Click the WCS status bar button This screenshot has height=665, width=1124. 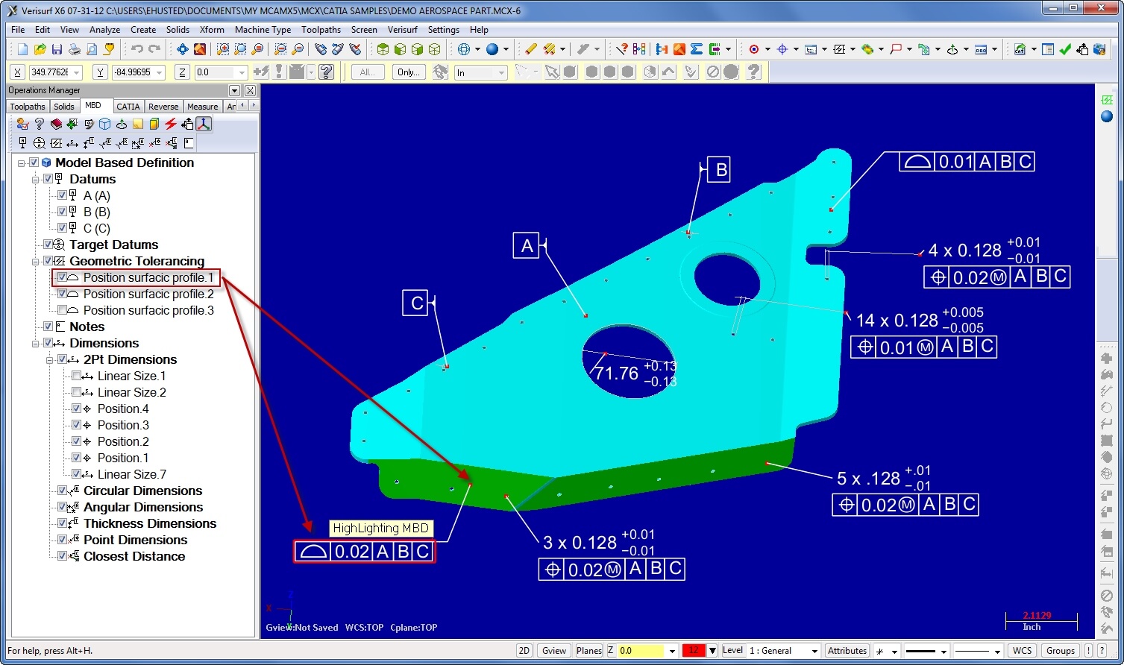1022,651
